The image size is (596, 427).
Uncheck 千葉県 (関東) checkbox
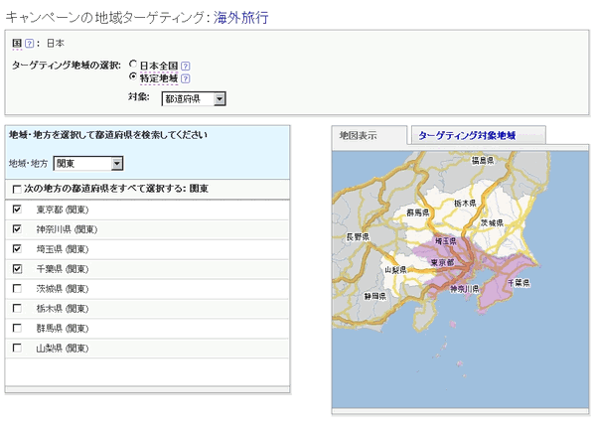[x=17, y=269]
